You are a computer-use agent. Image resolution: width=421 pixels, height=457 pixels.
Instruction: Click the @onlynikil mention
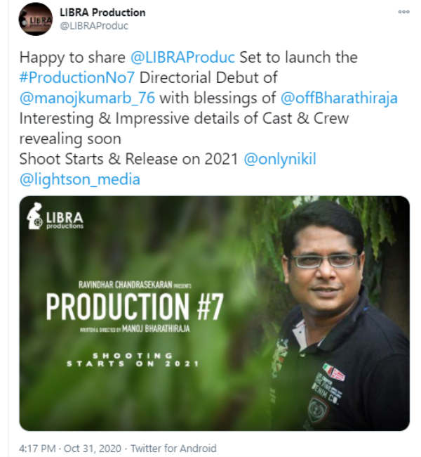[280, 159]
